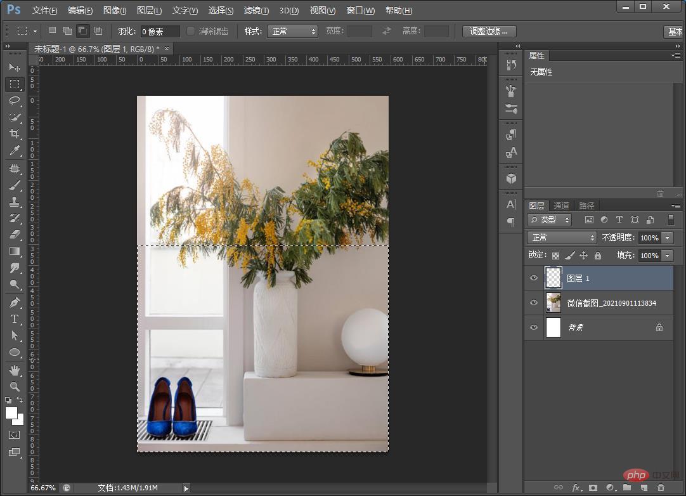Select the Pen tool
The height and width of the screenshot is (496, 686).
tap(15, 303)
